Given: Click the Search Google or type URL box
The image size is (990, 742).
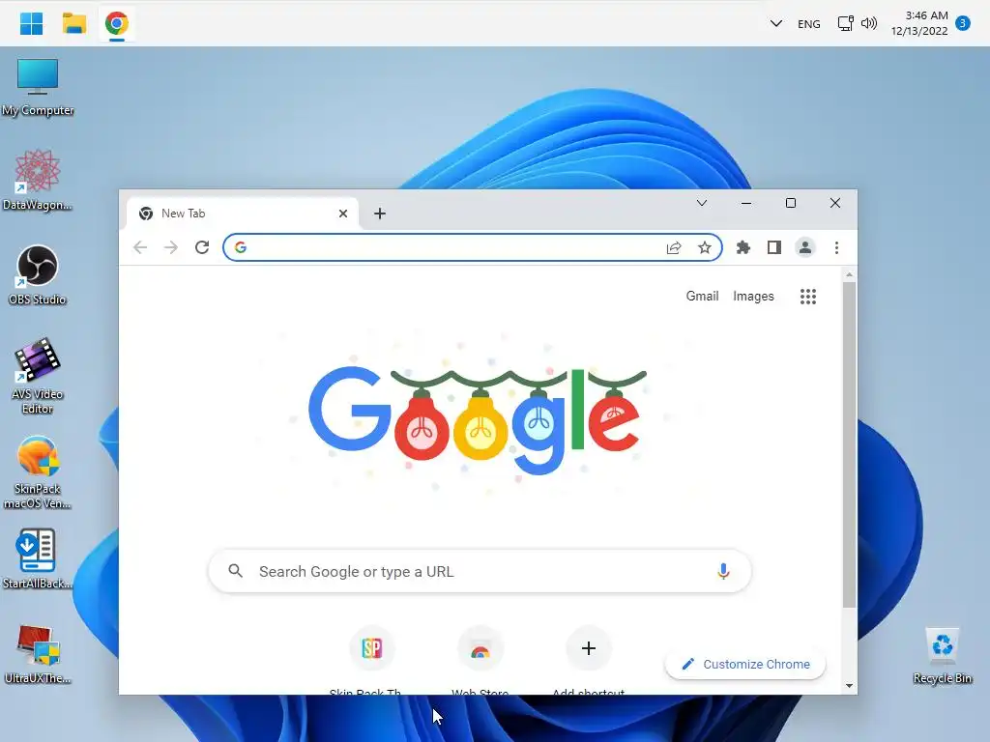Looking at the screenshot, I should 480,571.
